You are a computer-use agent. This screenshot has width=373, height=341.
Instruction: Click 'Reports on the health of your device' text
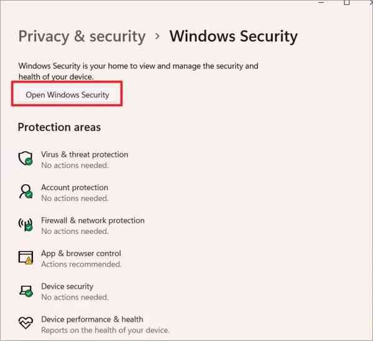(x=105, y=330)
